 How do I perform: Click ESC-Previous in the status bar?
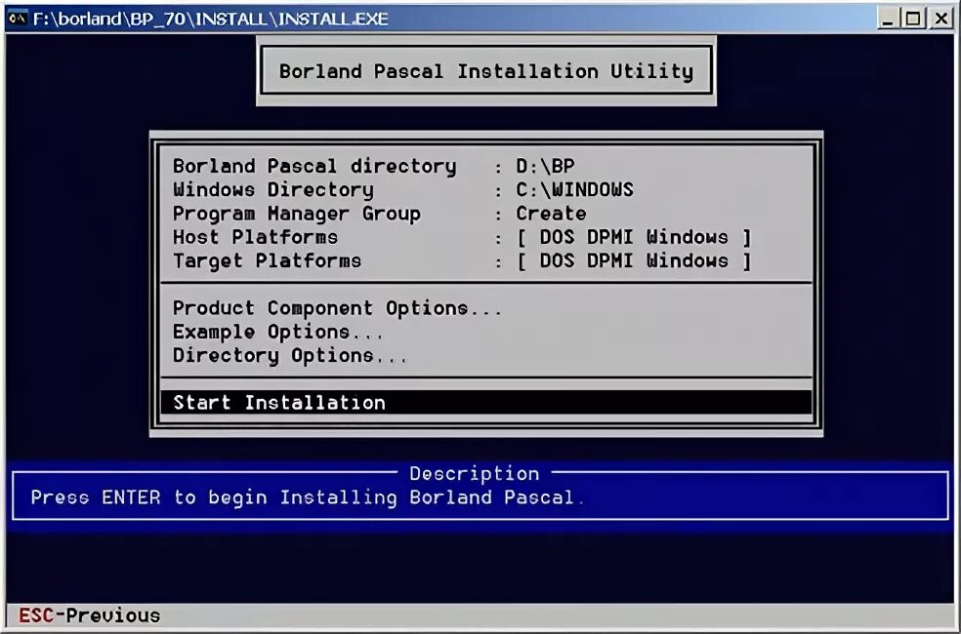click(x=90, y=615)
